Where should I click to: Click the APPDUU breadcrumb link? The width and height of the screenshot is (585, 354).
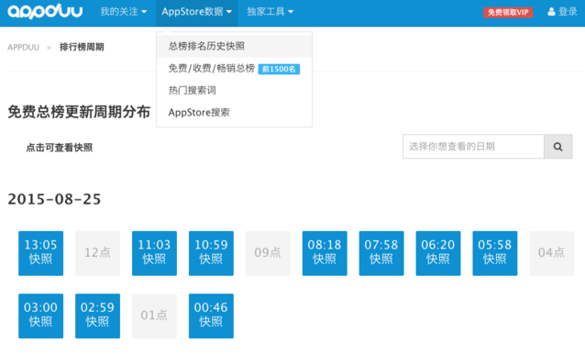[x=23, y=48]
